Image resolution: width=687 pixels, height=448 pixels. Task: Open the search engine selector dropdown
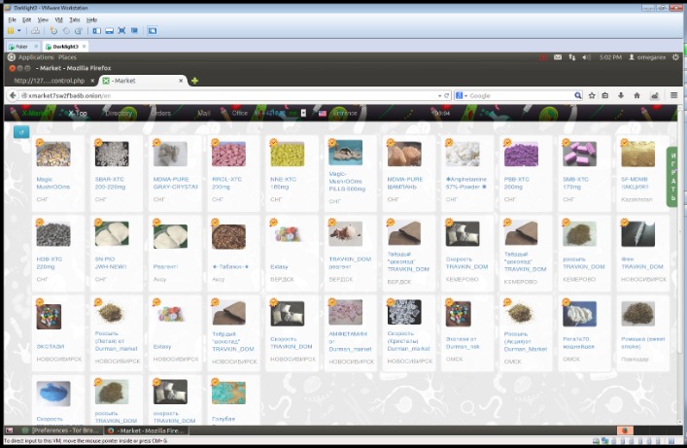coord(461,95)
